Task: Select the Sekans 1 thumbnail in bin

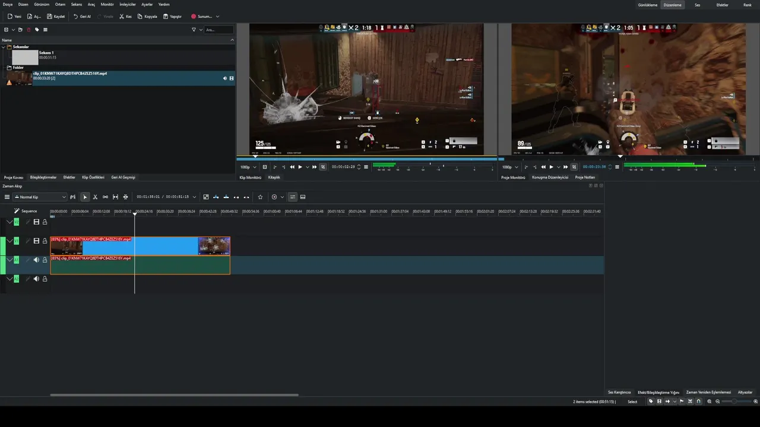Action: tap(26, 57)
